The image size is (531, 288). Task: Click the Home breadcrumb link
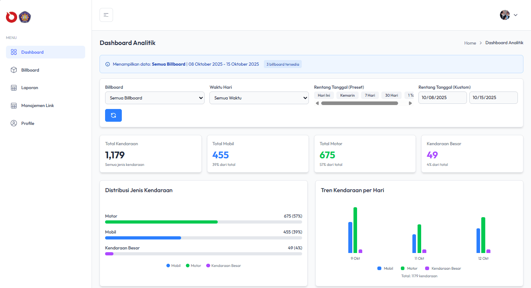(470, 43)
